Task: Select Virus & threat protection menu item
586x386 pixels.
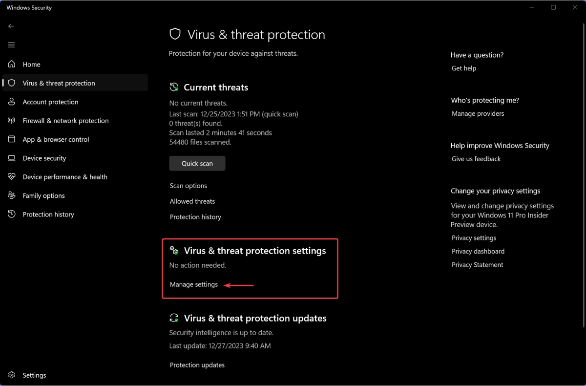Action: coord(75,83)
